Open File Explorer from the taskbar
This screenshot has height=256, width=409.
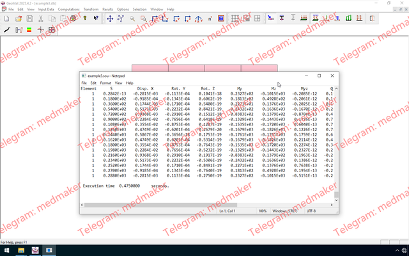(21, 250)
